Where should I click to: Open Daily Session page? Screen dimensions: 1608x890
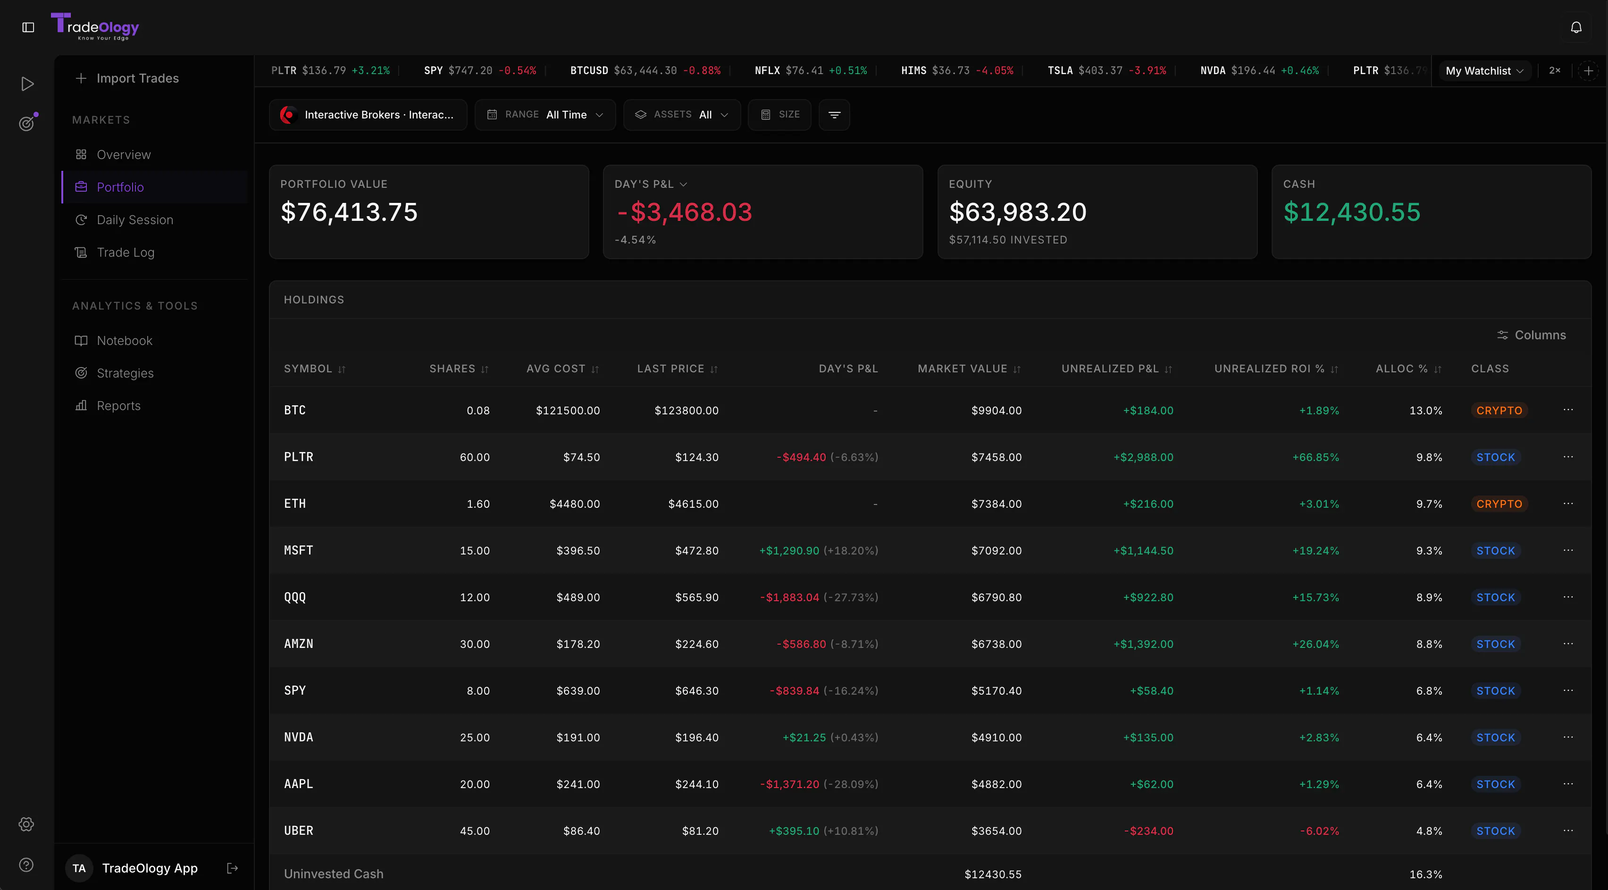coord(155,220)
